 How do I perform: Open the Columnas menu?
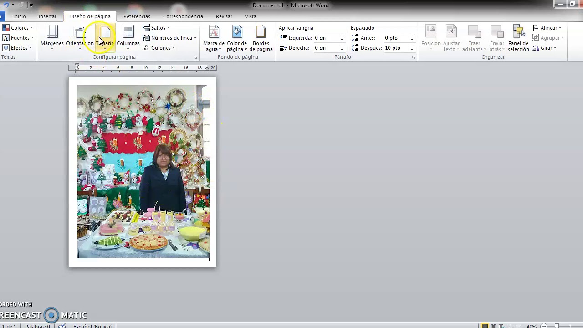(x=128, y=38)
